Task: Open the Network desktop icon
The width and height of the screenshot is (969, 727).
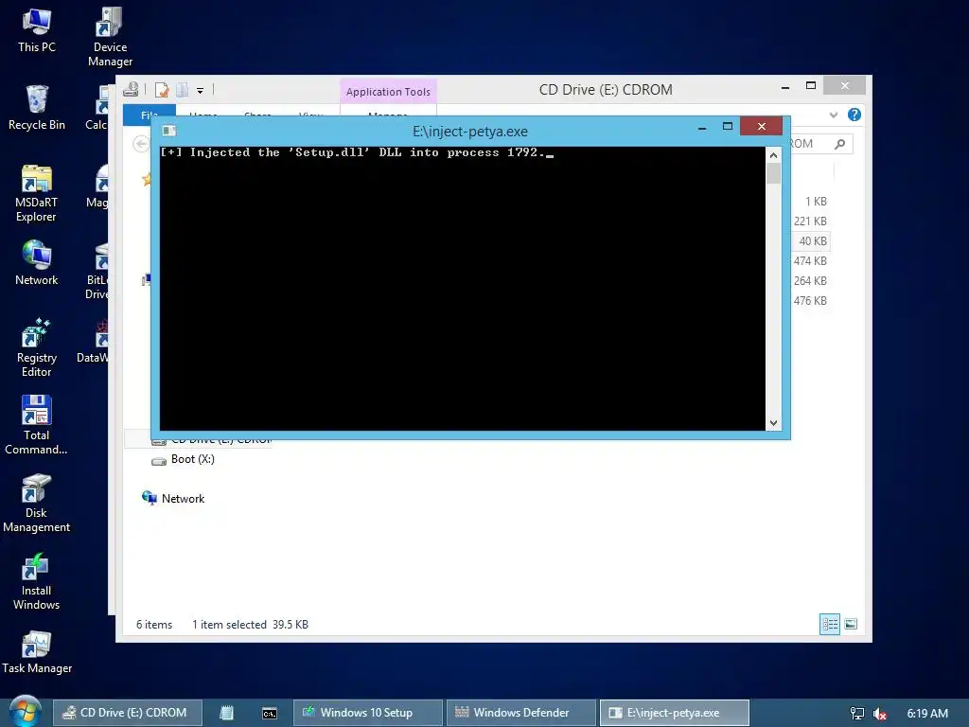Action: [37, 263]
